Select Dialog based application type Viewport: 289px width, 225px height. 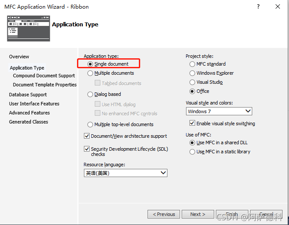[90, 95]
